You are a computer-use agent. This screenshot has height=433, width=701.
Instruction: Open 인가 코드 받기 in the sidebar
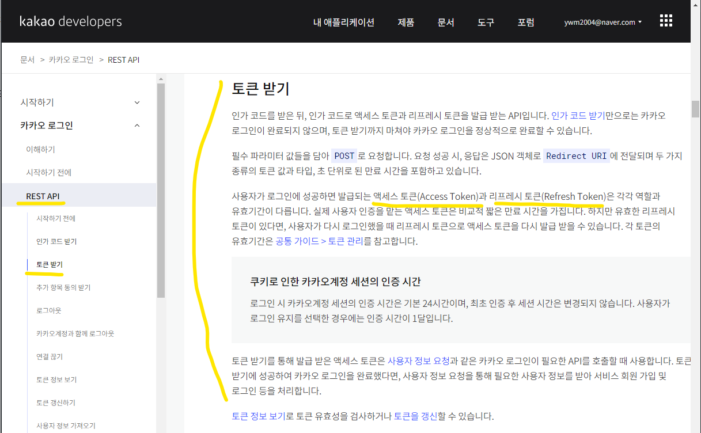click(56, 241)
